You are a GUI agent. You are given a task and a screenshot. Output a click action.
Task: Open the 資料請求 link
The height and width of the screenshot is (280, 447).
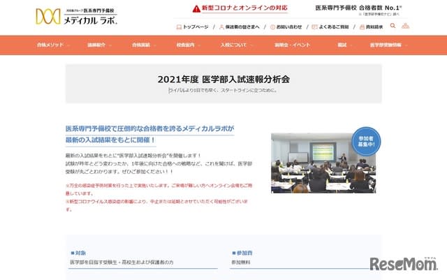click(374, 27)
